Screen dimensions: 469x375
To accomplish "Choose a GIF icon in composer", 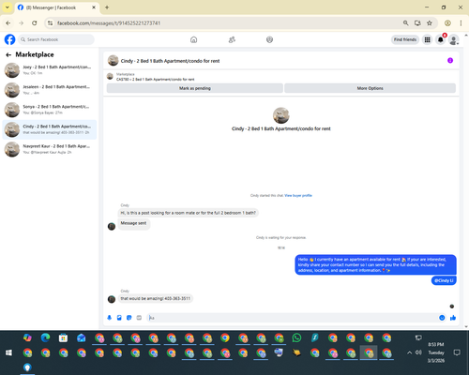I will click(139, 318).
